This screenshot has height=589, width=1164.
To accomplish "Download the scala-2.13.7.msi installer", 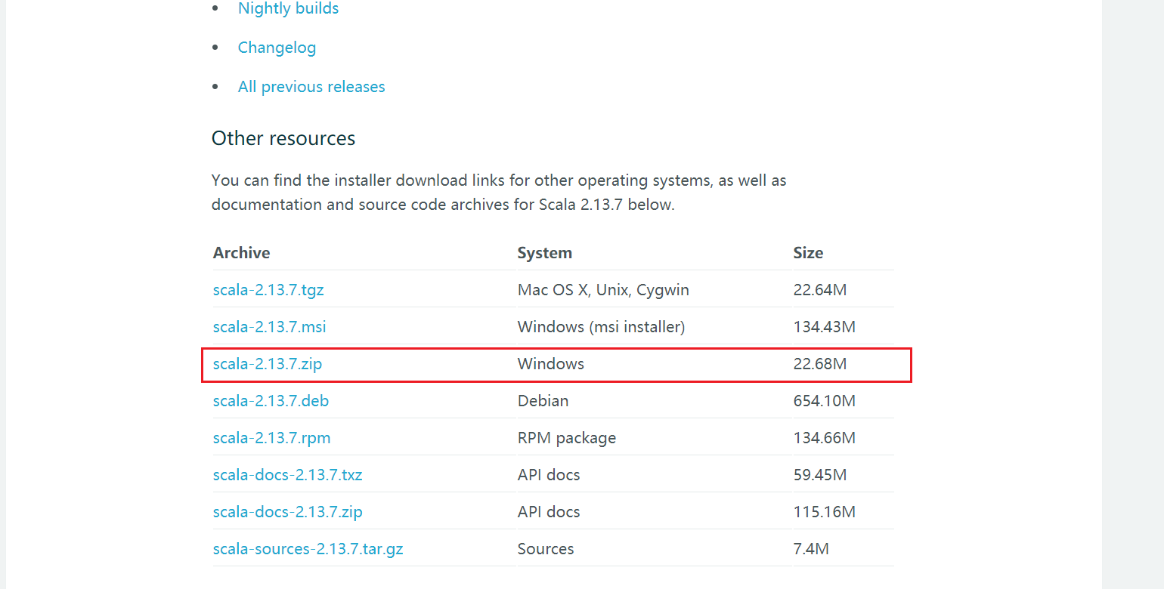I will tap(270, 327).
